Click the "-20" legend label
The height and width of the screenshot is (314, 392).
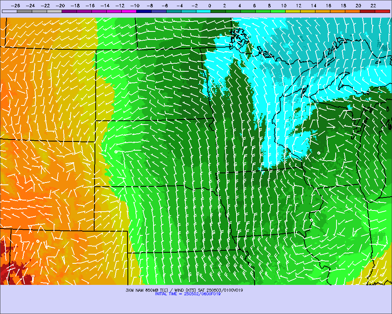[x=60, y=5]
